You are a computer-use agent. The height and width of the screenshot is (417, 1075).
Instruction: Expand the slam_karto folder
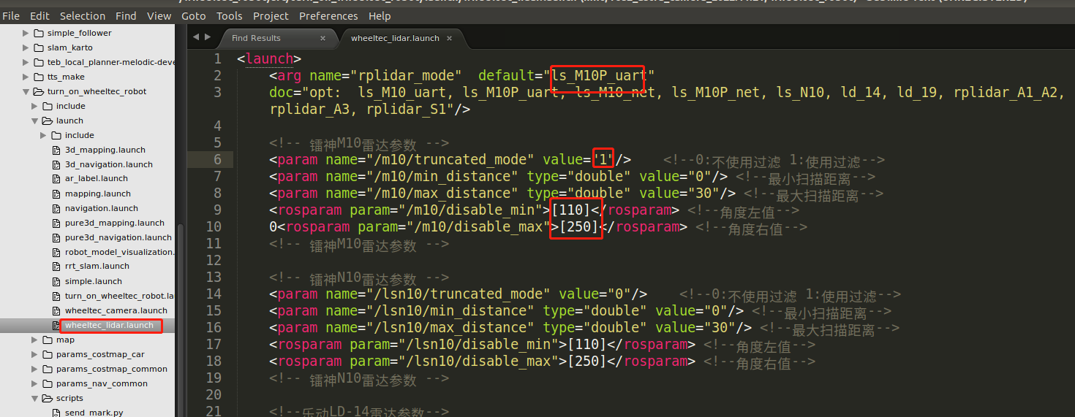point(26,47)
